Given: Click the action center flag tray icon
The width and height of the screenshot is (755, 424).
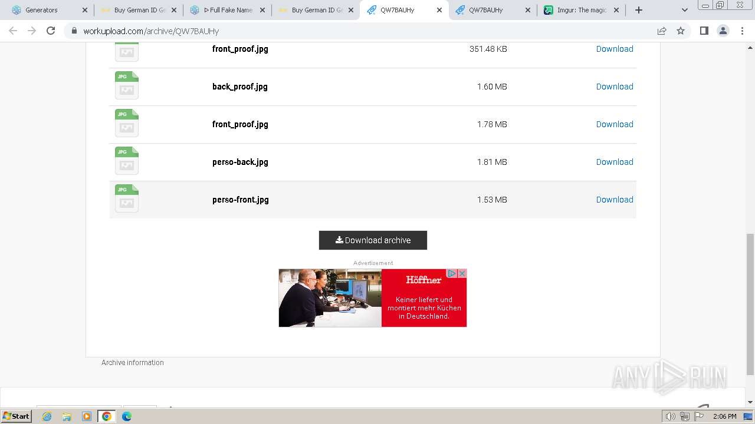Looking at the screenshot, I should [699, 416].
